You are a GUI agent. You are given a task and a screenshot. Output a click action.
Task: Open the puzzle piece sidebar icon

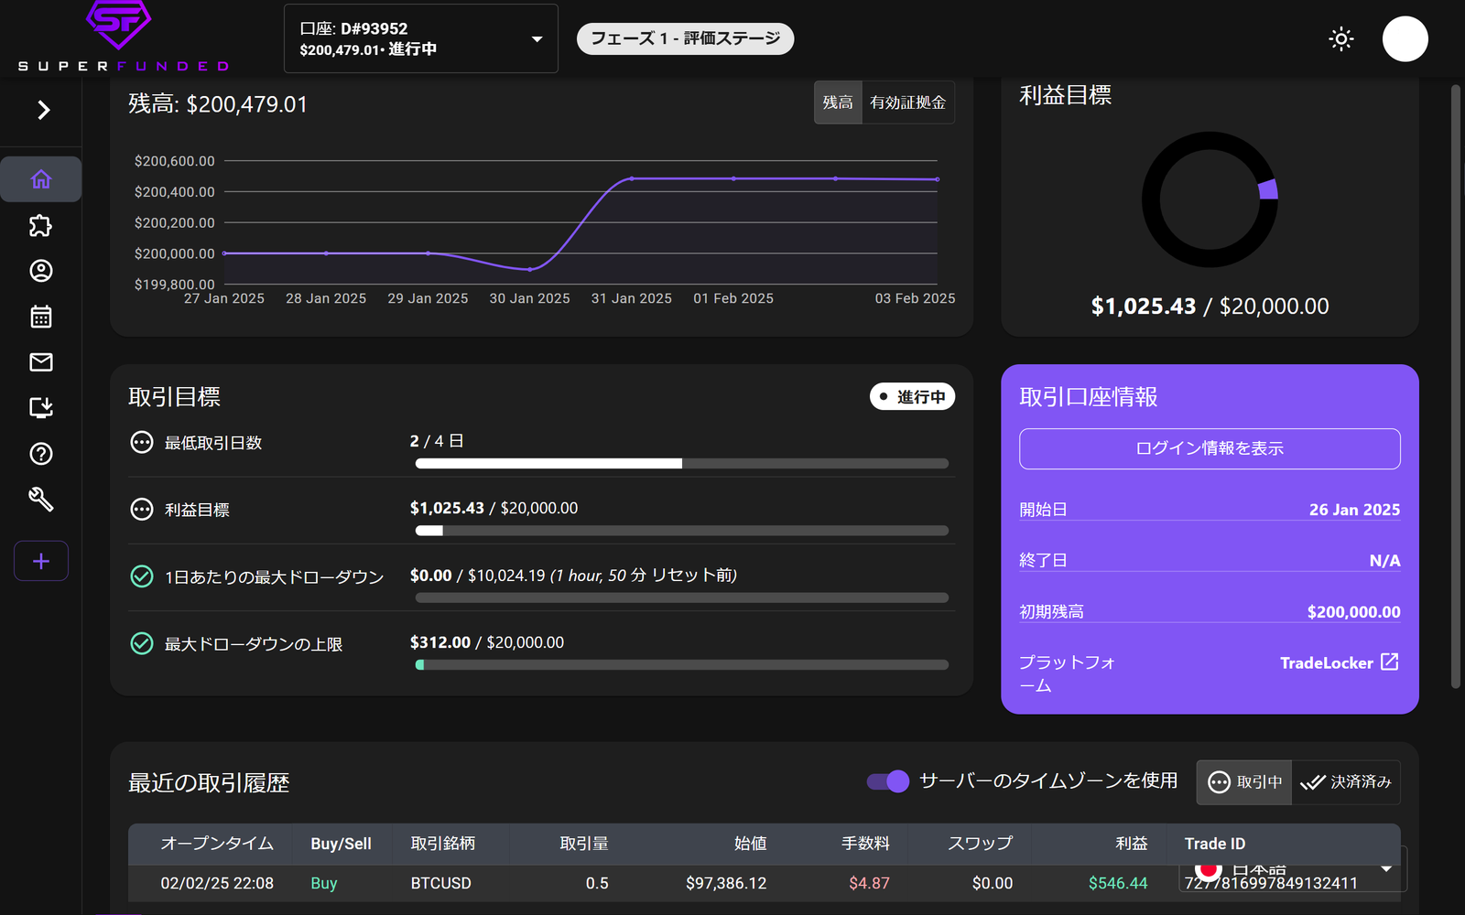[x=41, y=225]
